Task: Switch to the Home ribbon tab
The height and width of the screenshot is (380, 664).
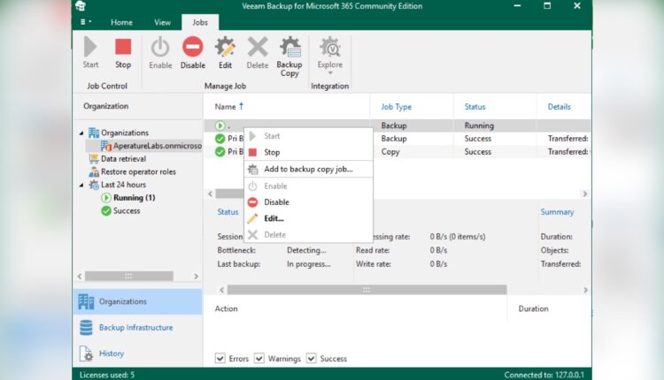Action: point(121,22)
